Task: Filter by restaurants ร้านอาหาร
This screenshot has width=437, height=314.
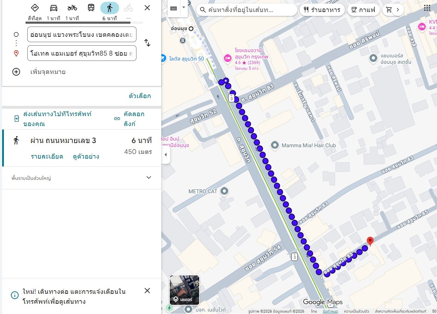Action: pyautogui.click(x=322, y=10)
